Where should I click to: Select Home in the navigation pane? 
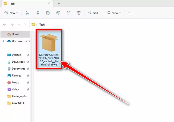click(15, 34)
